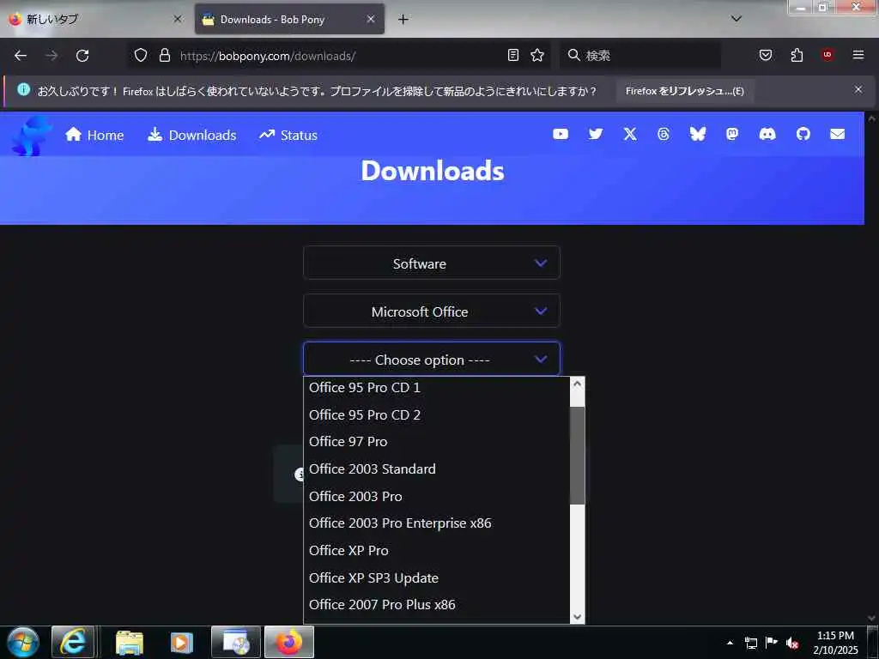Launch Internet Explorer from taskbar
The image size is (879, 659).
[x=73, y=642]
